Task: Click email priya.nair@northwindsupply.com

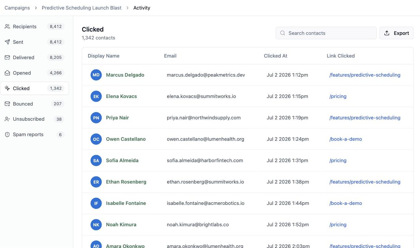Action: pos(204,118)
